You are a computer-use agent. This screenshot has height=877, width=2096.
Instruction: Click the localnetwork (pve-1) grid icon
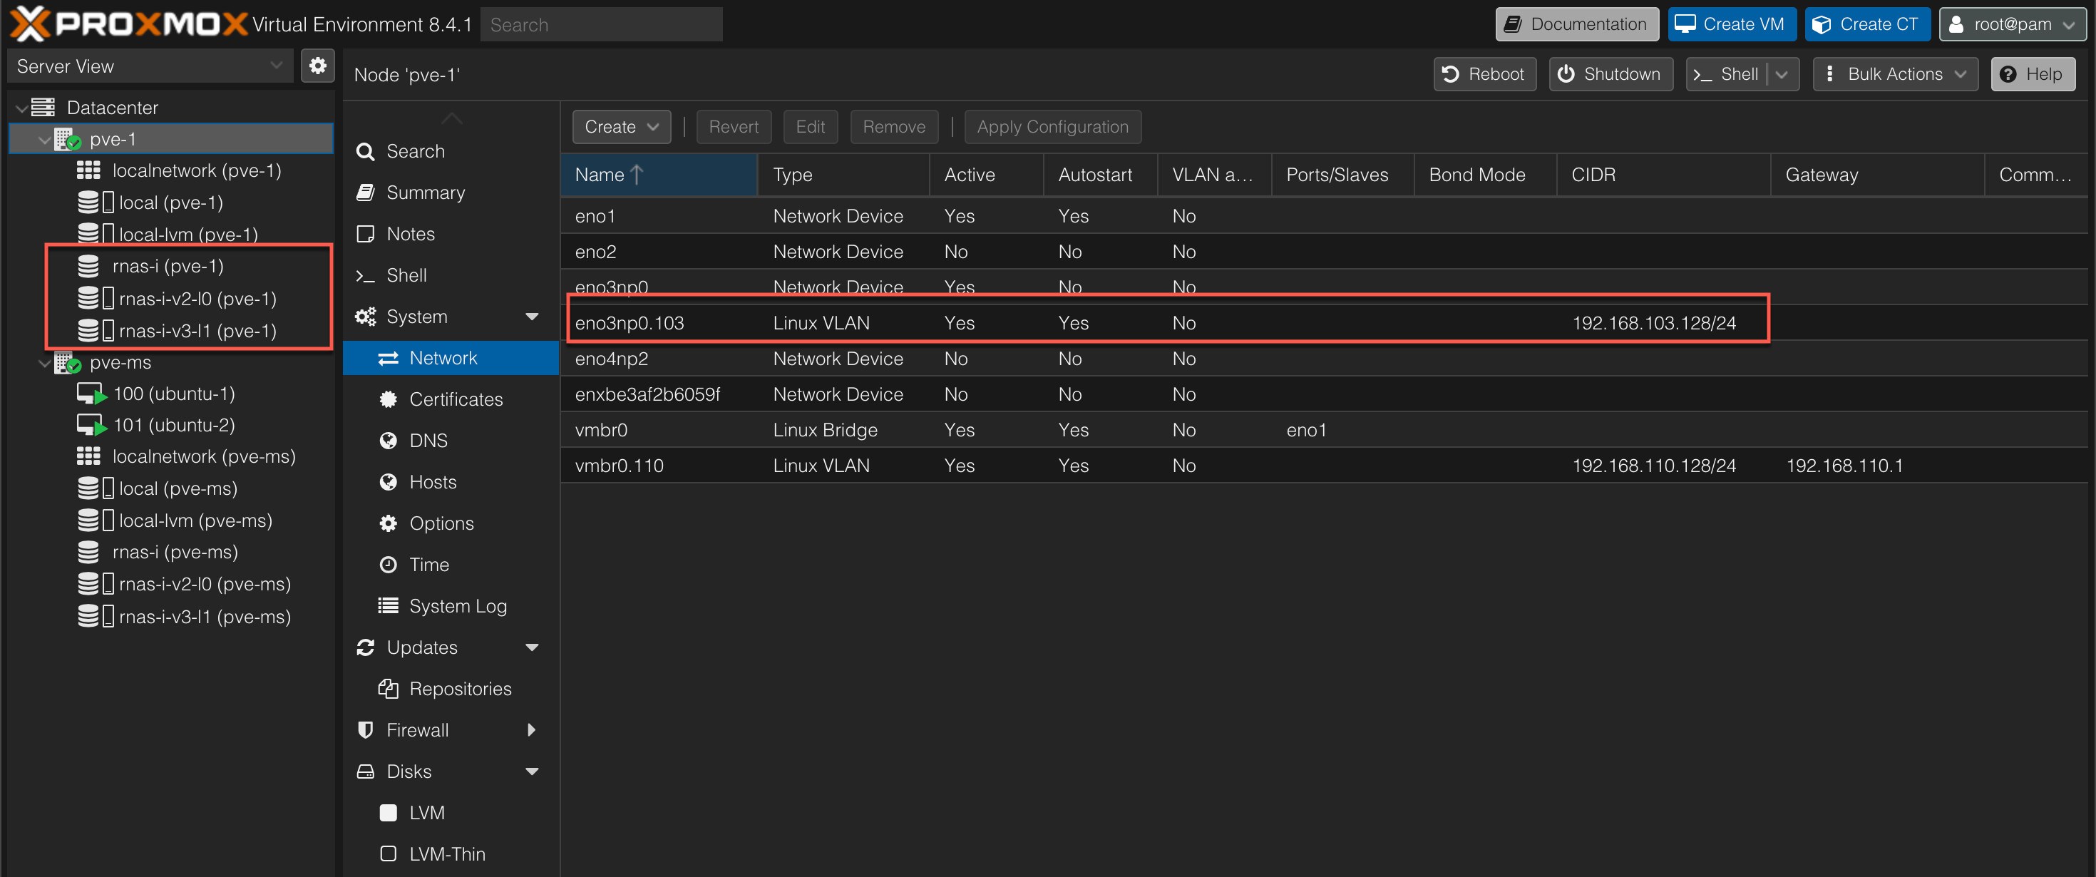[x=88, y=171]
